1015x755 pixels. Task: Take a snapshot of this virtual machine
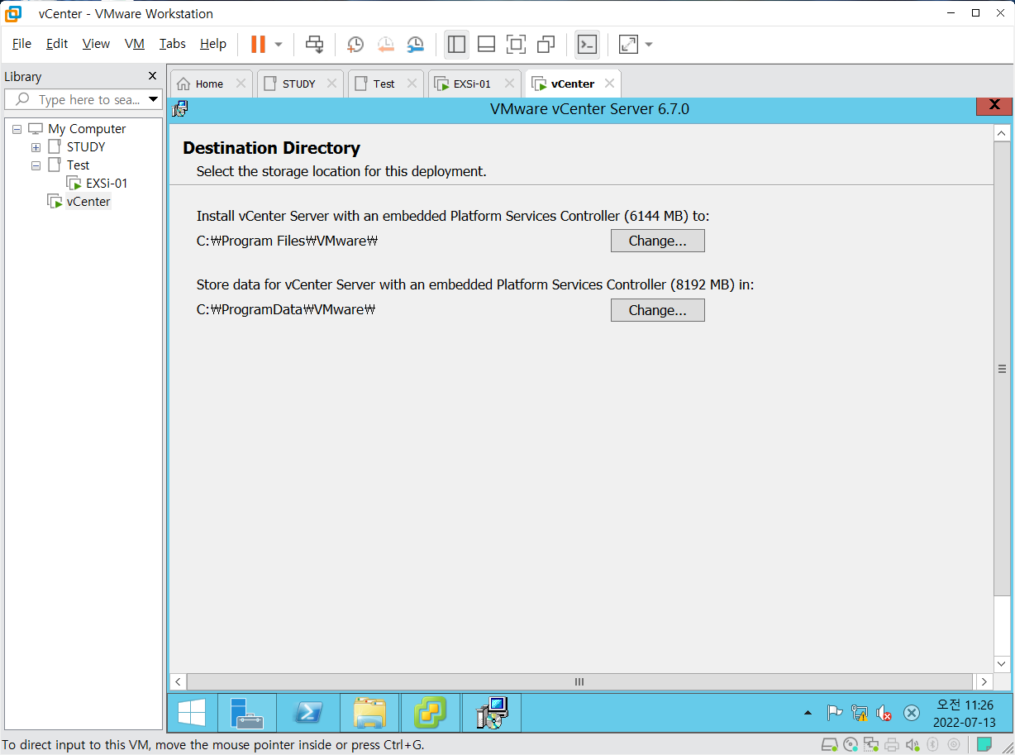pos(355,44)
